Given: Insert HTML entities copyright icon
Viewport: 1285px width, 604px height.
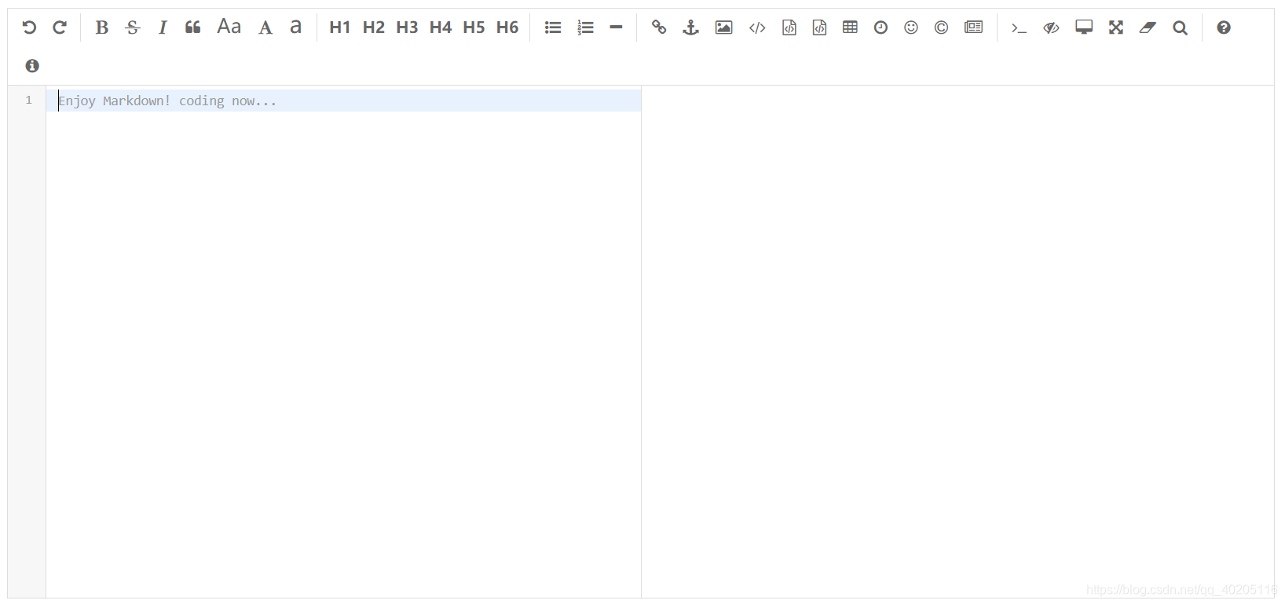Looking at the screenshot, I should click(x=941, y=27).
